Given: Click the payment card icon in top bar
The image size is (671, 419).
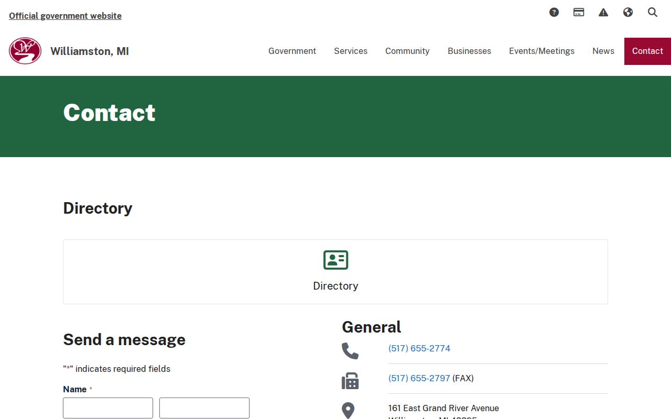Looking at the screenshot, I should (x=579, y=12).
